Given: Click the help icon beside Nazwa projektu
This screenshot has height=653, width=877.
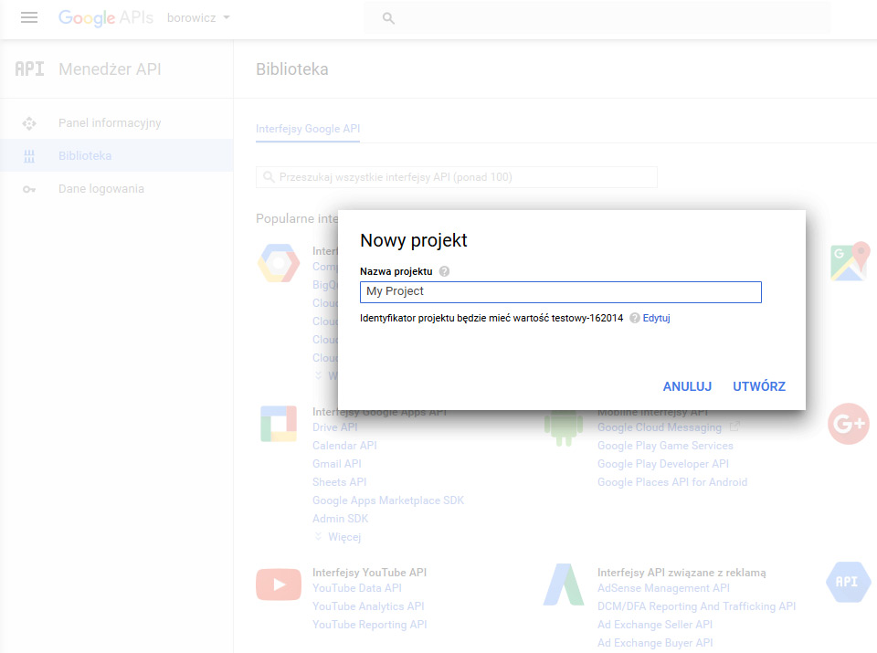Looking at the screenshot, I should pyautogui.click(x=444, y=272).
